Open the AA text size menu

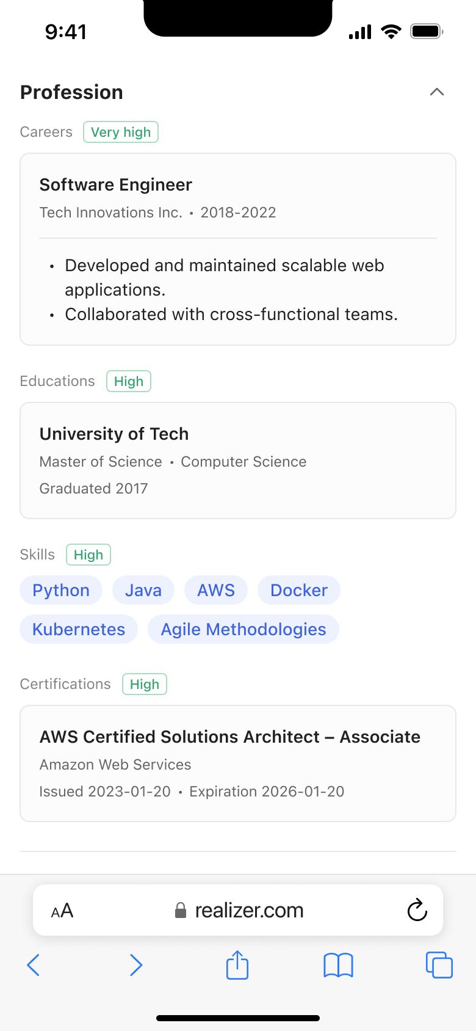[x=62, y=911]
